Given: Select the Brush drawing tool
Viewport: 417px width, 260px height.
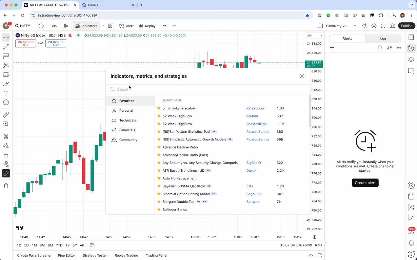Looking at the screenshot, I should (6, 84).
